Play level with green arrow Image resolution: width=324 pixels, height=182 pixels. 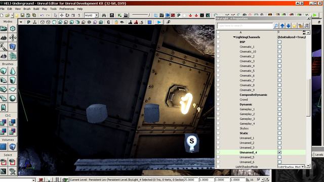pos(315,15)
